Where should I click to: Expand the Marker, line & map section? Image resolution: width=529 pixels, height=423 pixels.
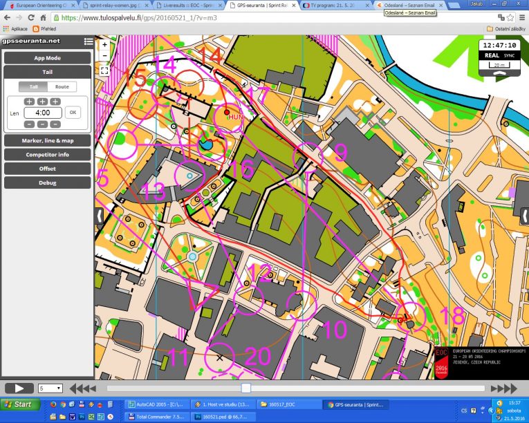[47, 141]
